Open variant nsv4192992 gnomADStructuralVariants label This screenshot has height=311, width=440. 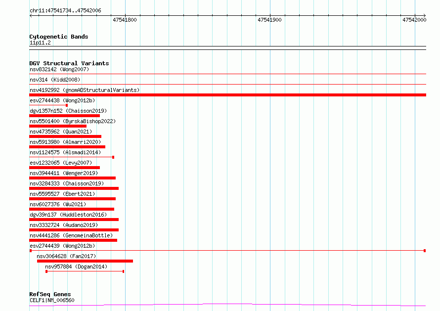click(85, 90)
